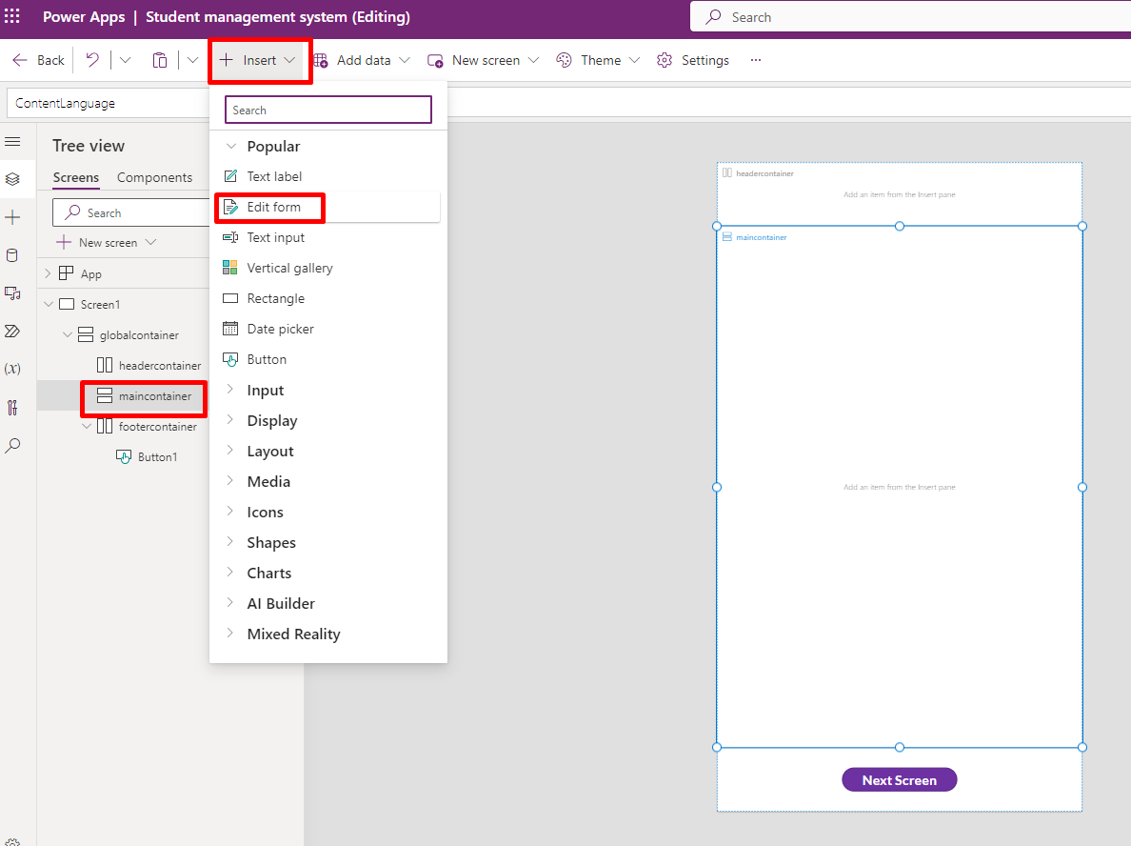This screenshot has width=1131, height=846.
Task: Select headercontainer in tree
Action: tap(159, 366)
